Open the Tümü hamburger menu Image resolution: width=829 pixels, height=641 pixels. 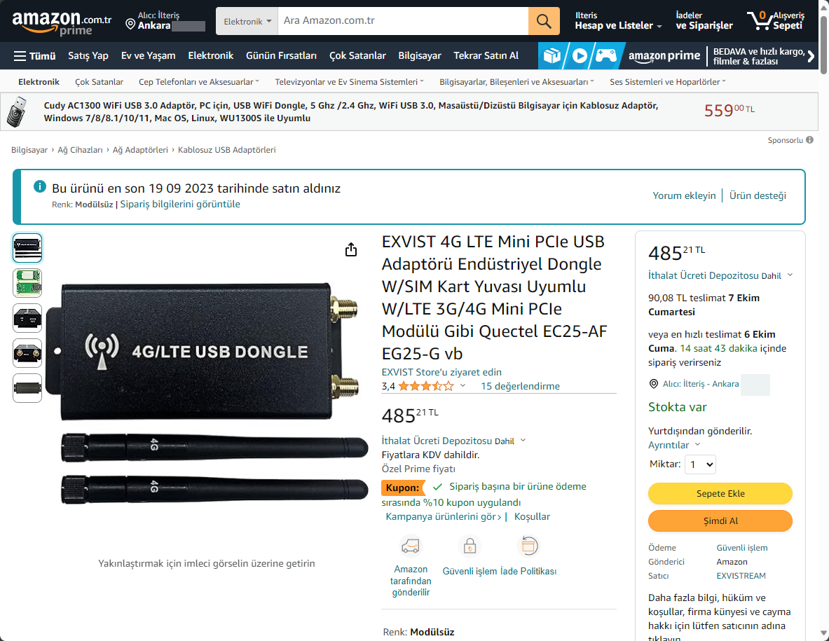click(34, 55)
